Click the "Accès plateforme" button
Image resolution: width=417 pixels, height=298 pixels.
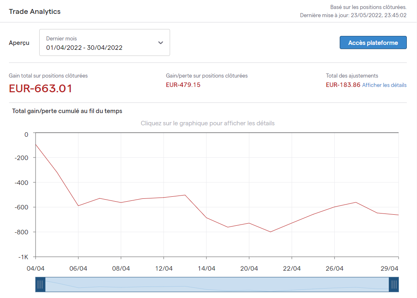(373, 42)
